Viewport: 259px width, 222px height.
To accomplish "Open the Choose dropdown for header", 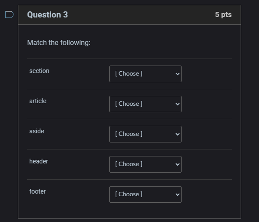I will click(145, 164).
